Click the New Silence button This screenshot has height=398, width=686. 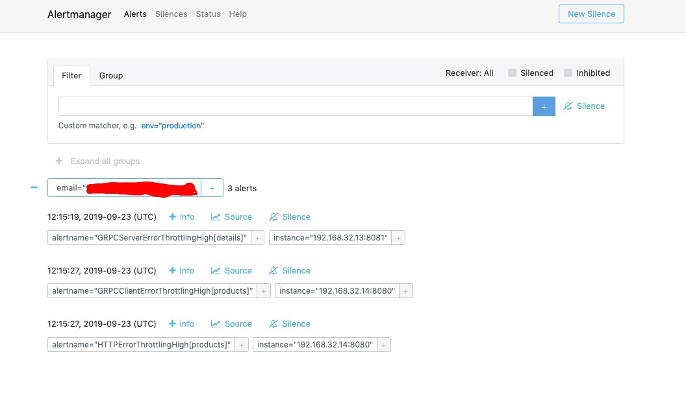[591, 14]
